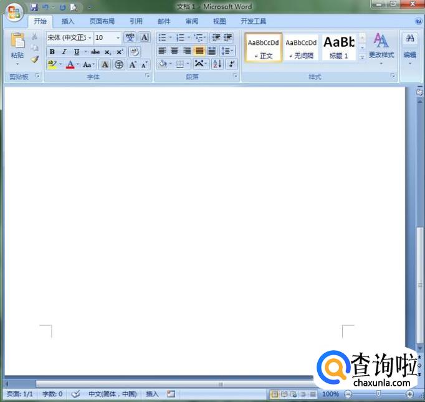The height and width of the screenshot is (402, 425).
Task: Undo last action in Quick Access toolbar
Action: (x=45, y=7)
